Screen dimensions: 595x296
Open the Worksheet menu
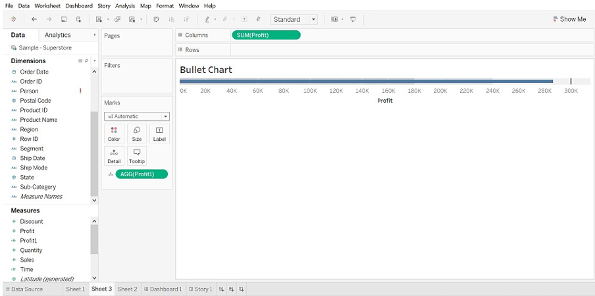point(47,6)
